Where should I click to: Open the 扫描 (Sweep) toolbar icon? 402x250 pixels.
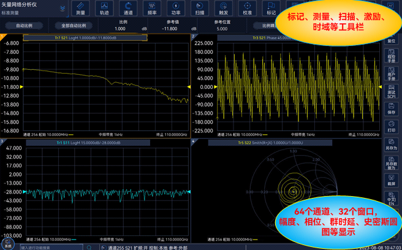(x=200, y=8)
